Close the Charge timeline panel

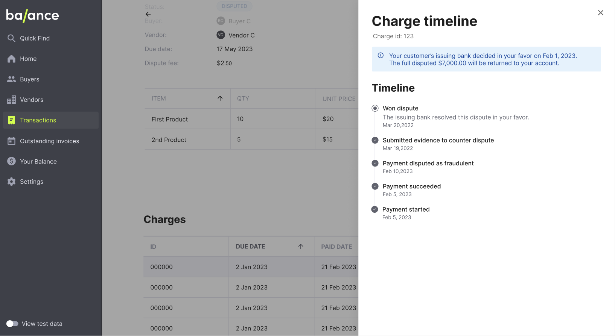[601, 13]
